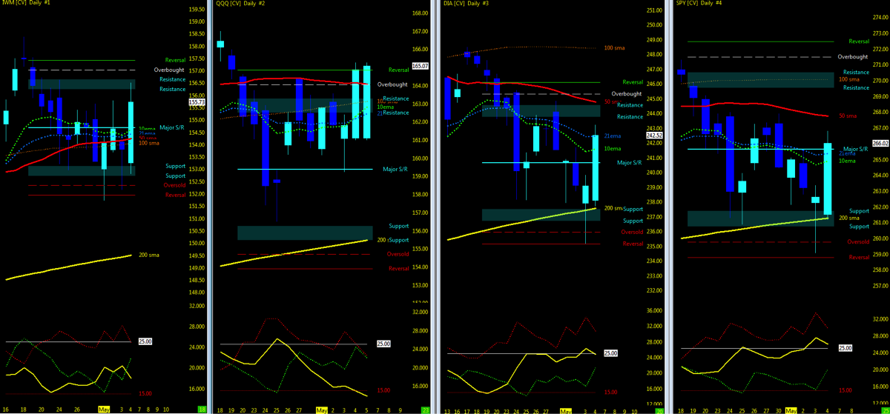Click the 25.00 level tag in DIA indicator
The height and width of the screenshot is (414, 890).
point(611,353)
